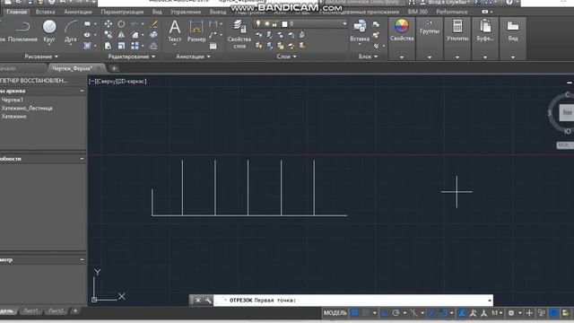Screen dimensions: 574x323
Task: Open command line customization wrench
Action: [208, 301]
